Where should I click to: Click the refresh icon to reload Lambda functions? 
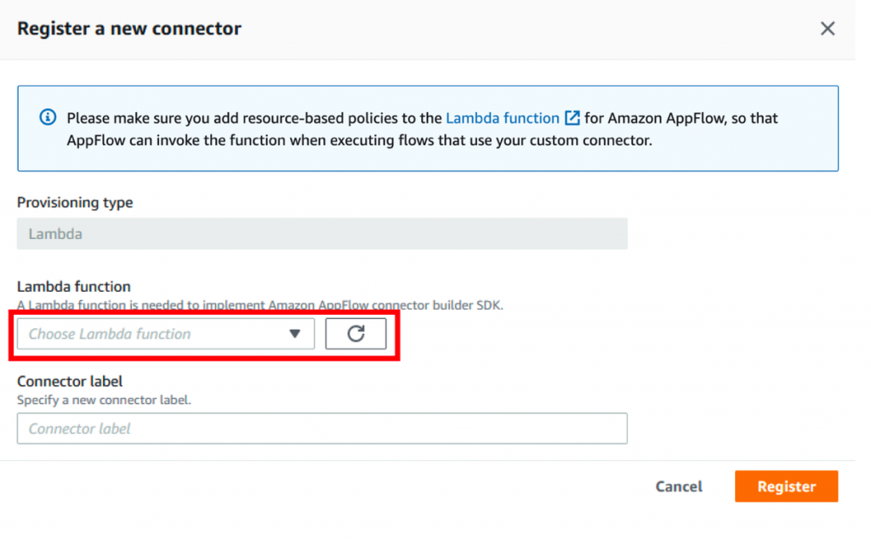tap(356, 333)
